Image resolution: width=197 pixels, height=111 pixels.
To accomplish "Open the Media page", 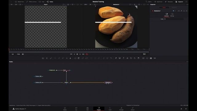I will (65, 109).
